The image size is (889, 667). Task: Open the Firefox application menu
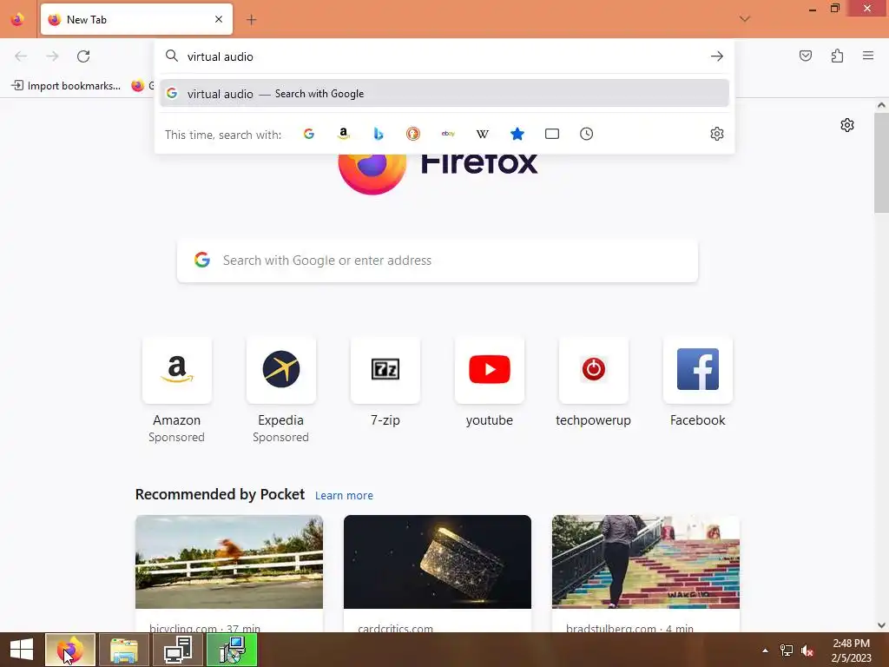coord(868,56)
